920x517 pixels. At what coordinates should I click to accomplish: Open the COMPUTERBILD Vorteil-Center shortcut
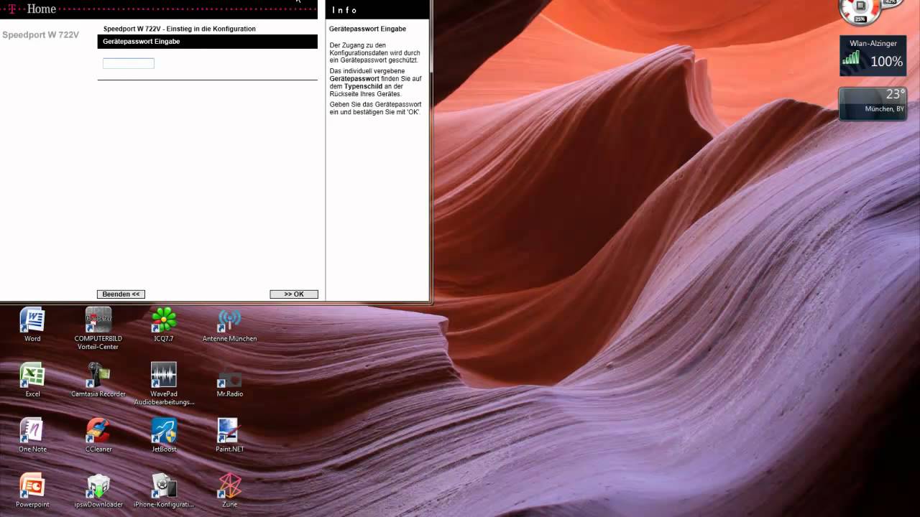[x=98, y=328]
